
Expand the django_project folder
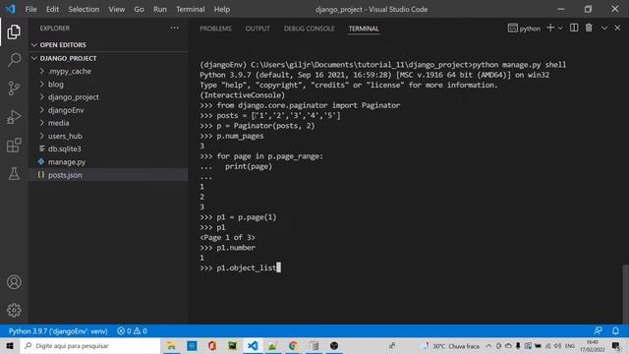click(41, 96)
